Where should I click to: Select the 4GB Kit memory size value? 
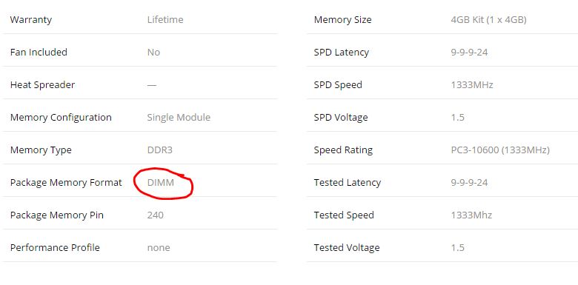click(488, 19)
